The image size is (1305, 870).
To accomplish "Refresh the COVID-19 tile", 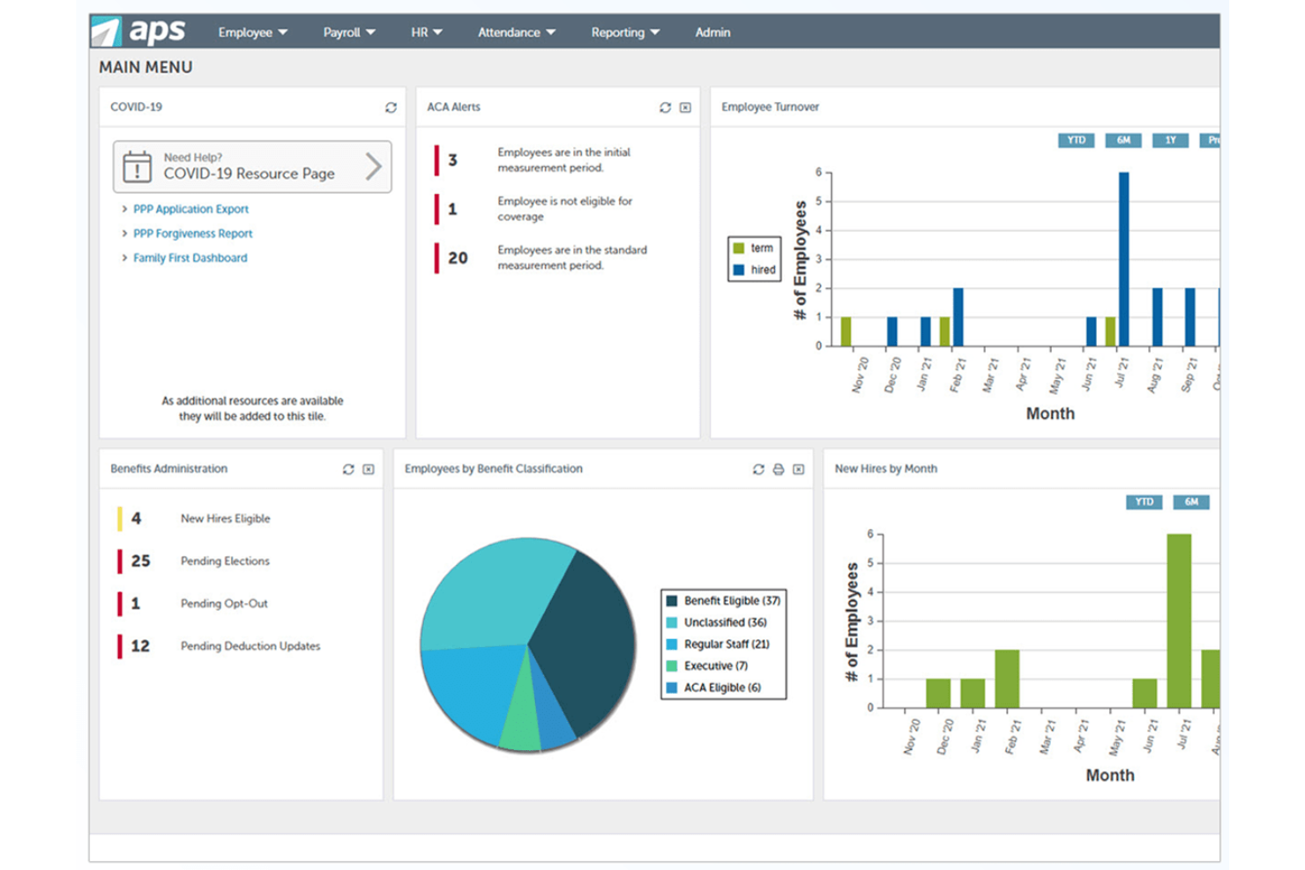I will [x=391, y=107].
